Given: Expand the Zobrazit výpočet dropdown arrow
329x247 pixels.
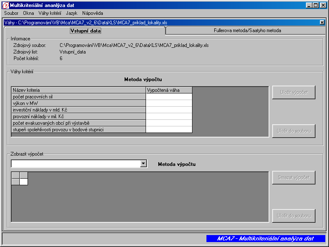Looking at the screenshot, I should 143,164.
